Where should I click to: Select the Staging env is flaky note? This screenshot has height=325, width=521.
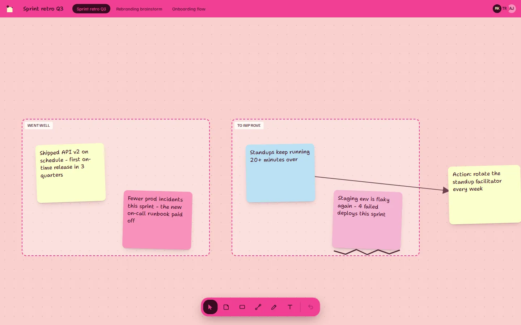[367, 220]
